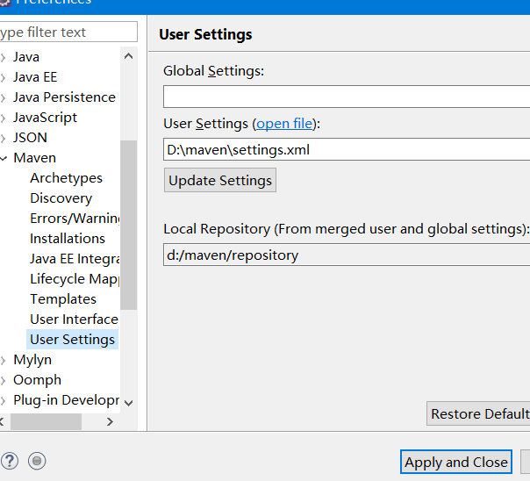Click the Update Settings button
Image resolution: width=530 pixels, height=481 pixels.
(220, 181)
